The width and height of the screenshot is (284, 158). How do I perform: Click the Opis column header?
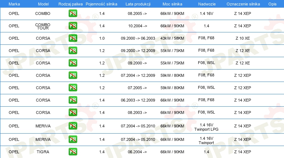[272, 4]
